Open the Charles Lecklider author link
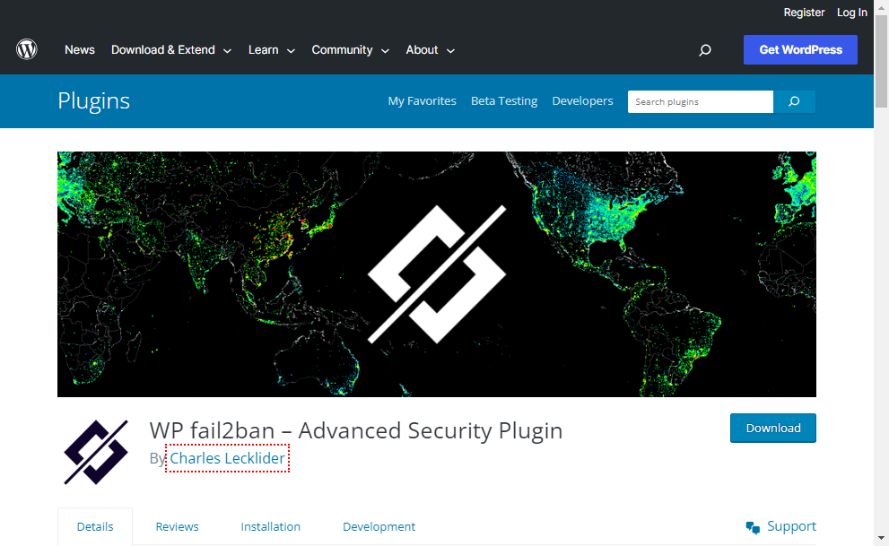The image size is (889, 546). click(x=228, y=458)
